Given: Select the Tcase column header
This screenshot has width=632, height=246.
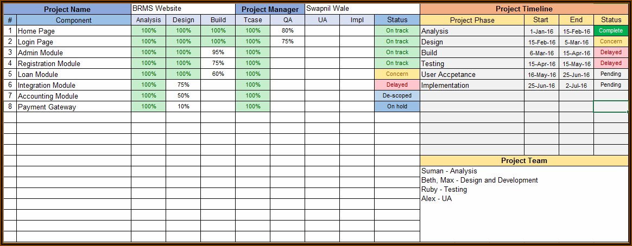Looking at the screenshot, I should coord(252,20).
